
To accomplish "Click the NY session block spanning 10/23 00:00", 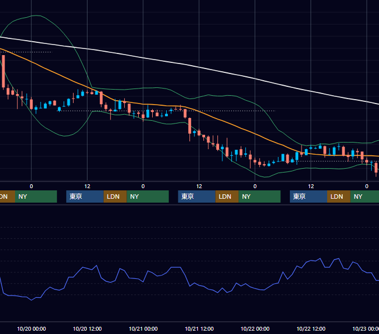I will (365, 197).
